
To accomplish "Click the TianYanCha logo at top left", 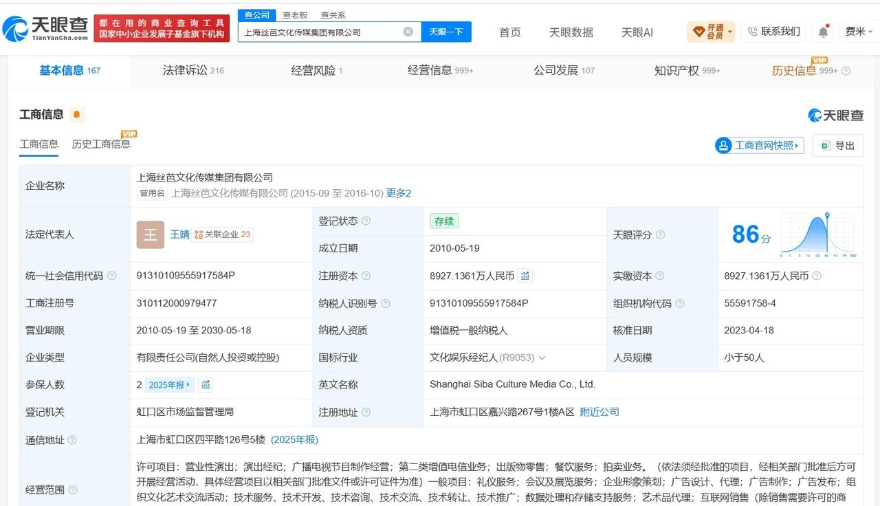I will click(45, 27).
